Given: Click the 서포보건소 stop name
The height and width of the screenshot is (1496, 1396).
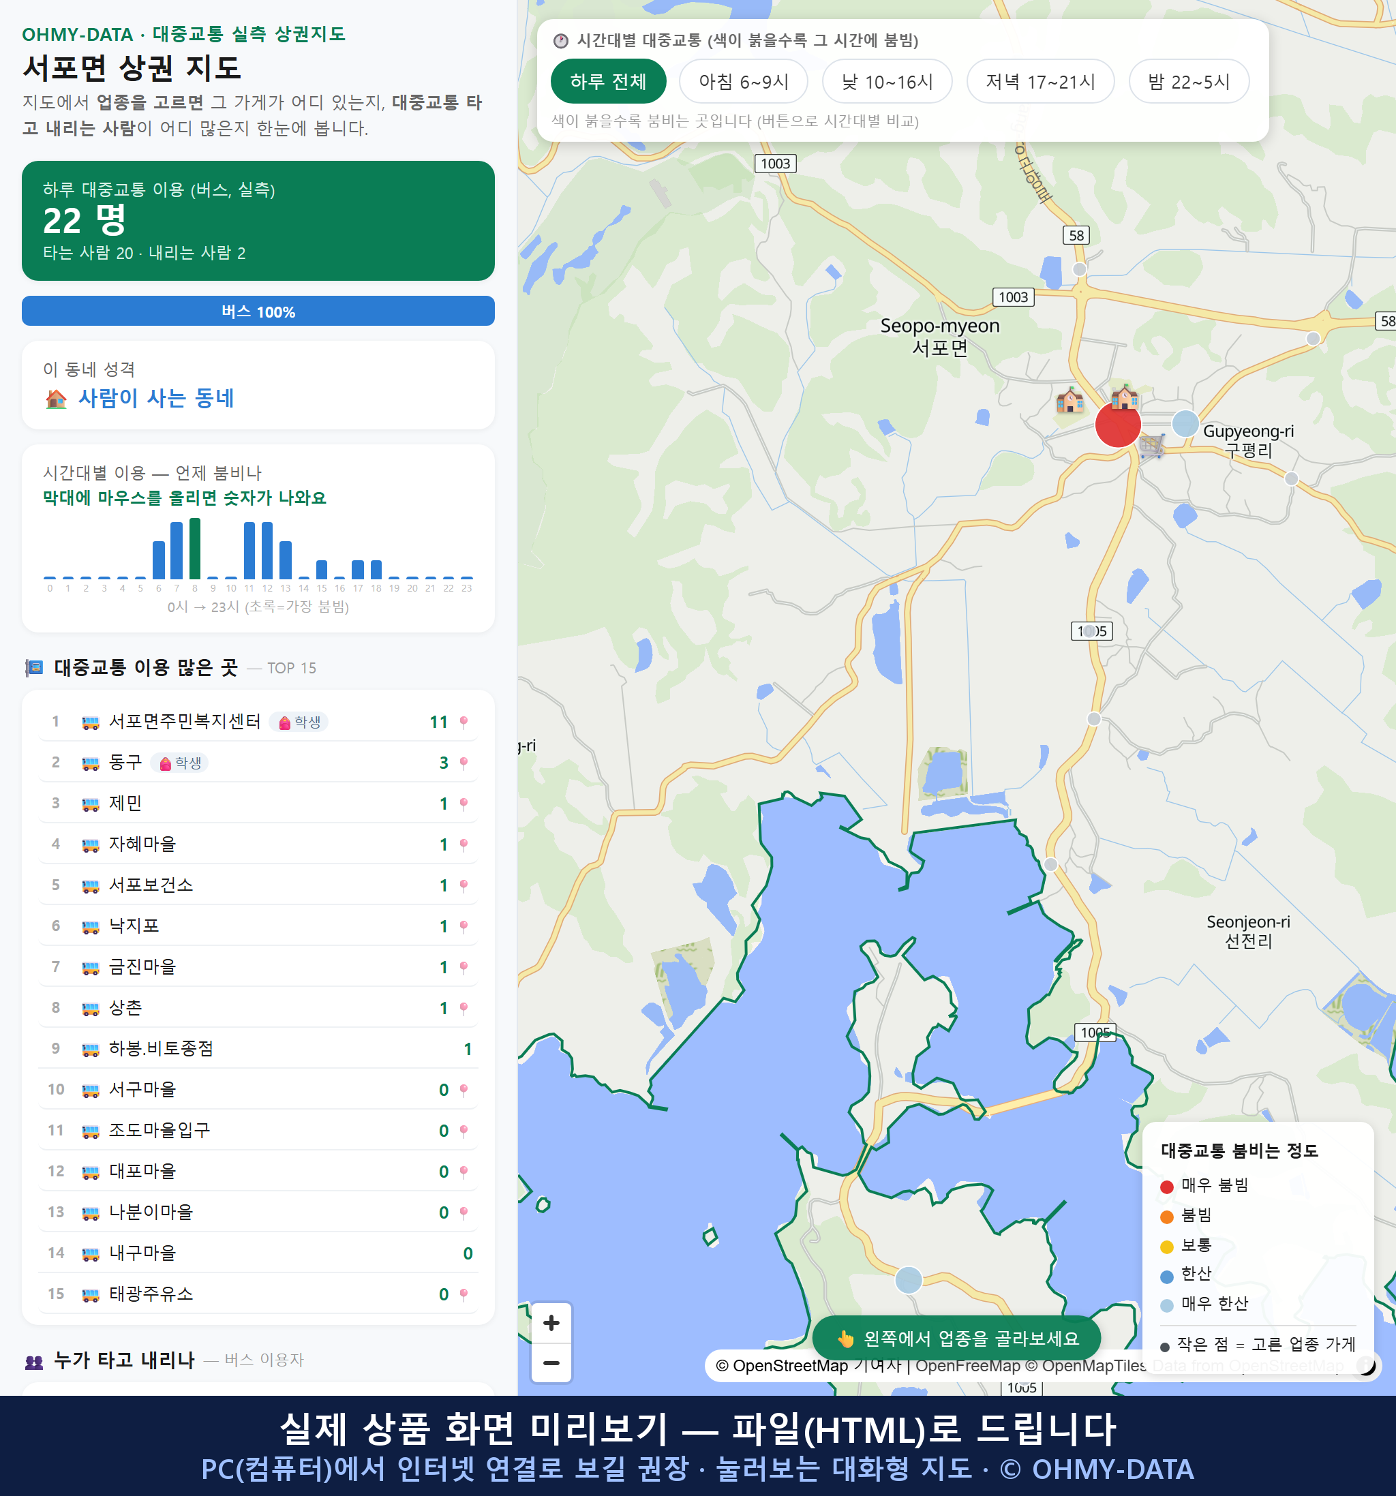Looking at the screenshot, I should (151, 885).
